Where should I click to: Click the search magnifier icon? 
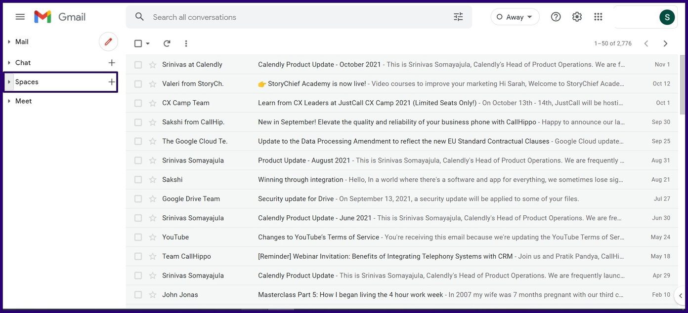tap(140, 17)
